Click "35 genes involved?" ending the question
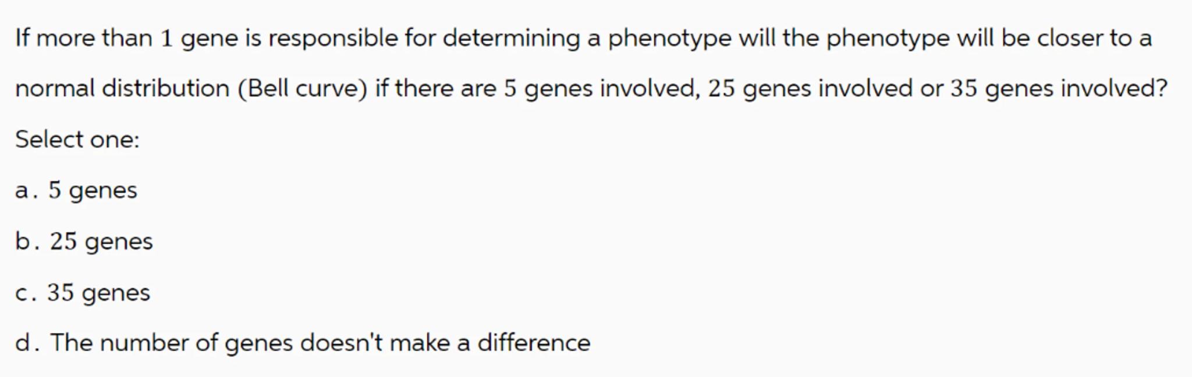The height and width of the screenshot is (377, 1192). click(1059, 89)
